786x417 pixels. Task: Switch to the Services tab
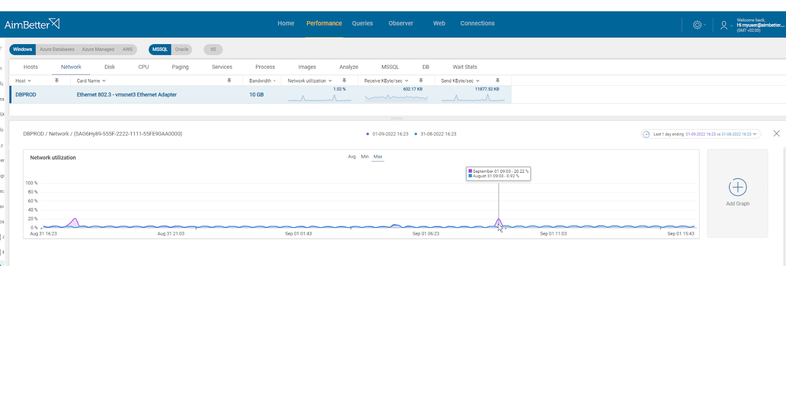click(222, 67)
